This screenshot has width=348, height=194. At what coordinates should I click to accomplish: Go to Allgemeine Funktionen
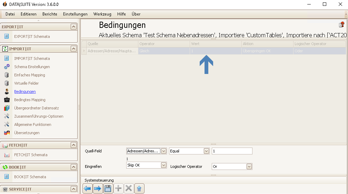click(x=33, y=125)
